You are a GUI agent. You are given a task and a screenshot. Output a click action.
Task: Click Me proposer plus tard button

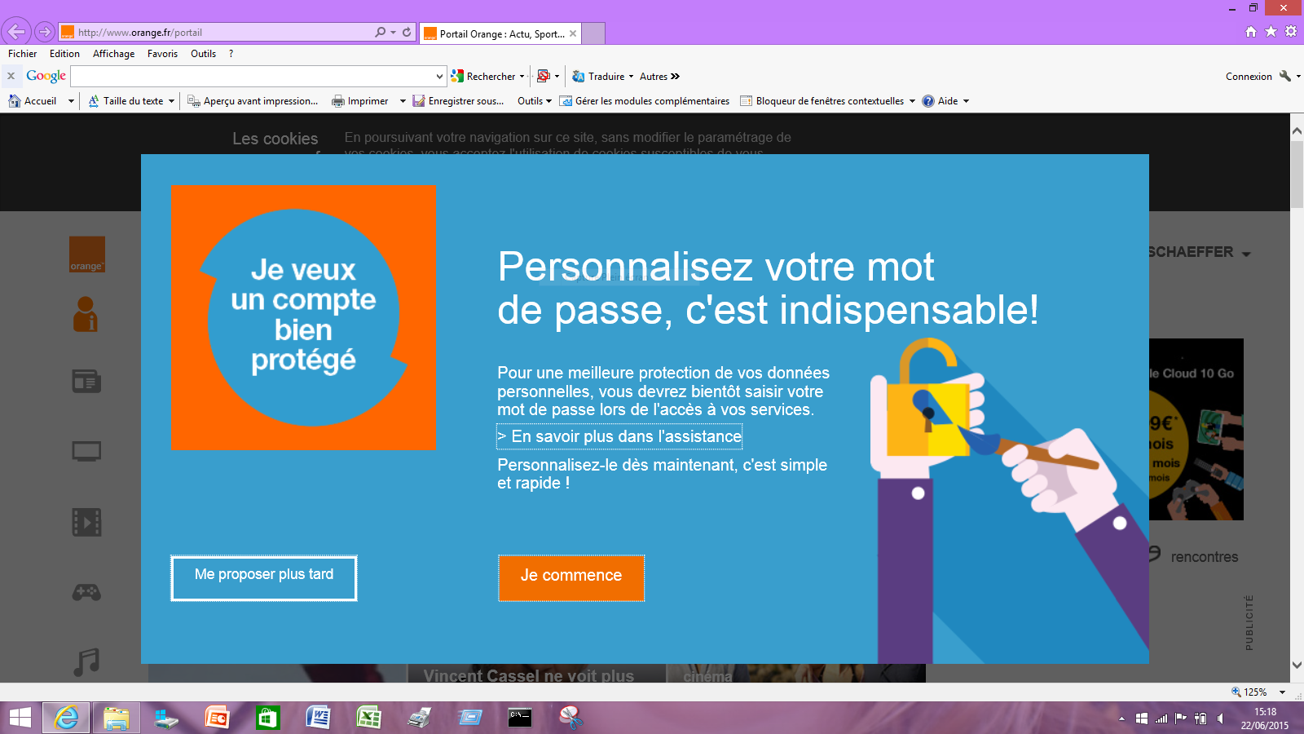[264, 577]
